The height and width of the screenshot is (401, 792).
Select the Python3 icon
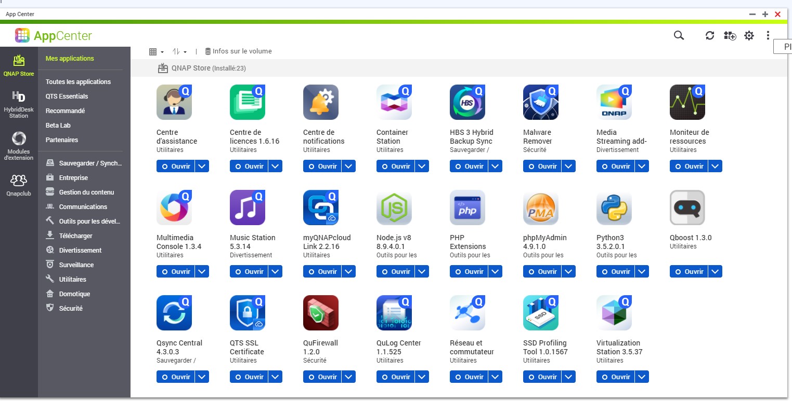click(614, 208)
